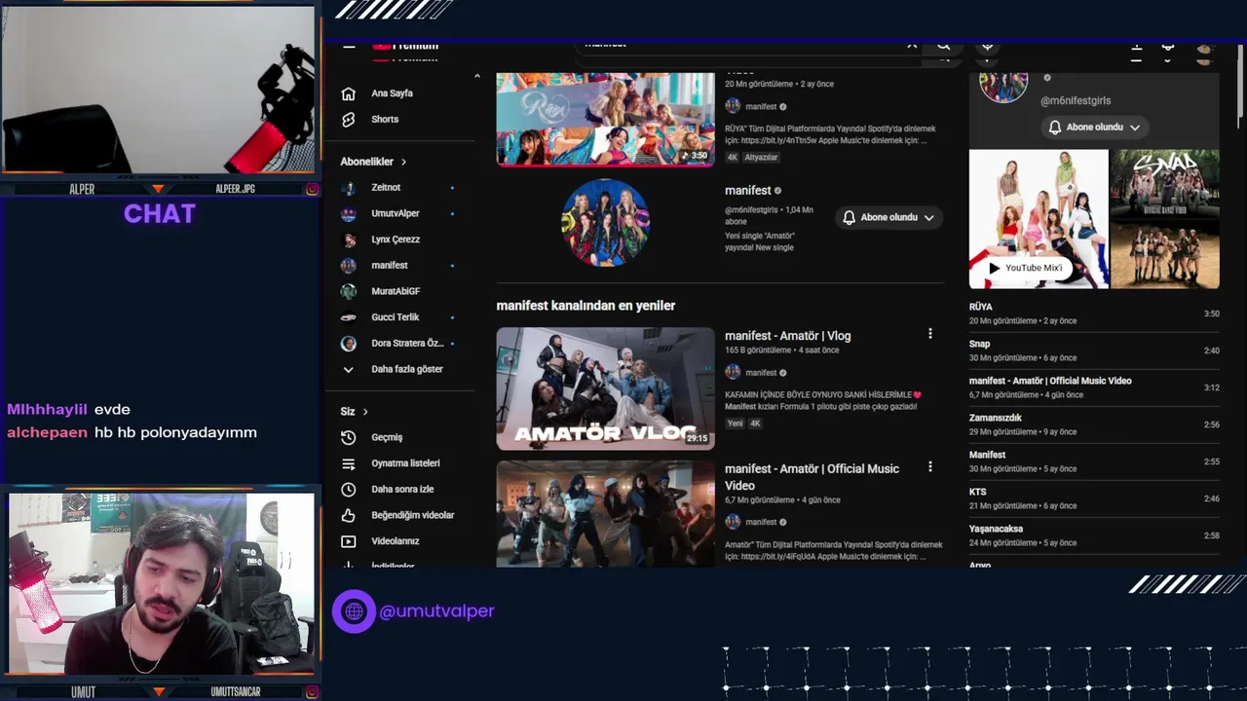Click small channel avatar under Official Music Video

pos(733,522)
